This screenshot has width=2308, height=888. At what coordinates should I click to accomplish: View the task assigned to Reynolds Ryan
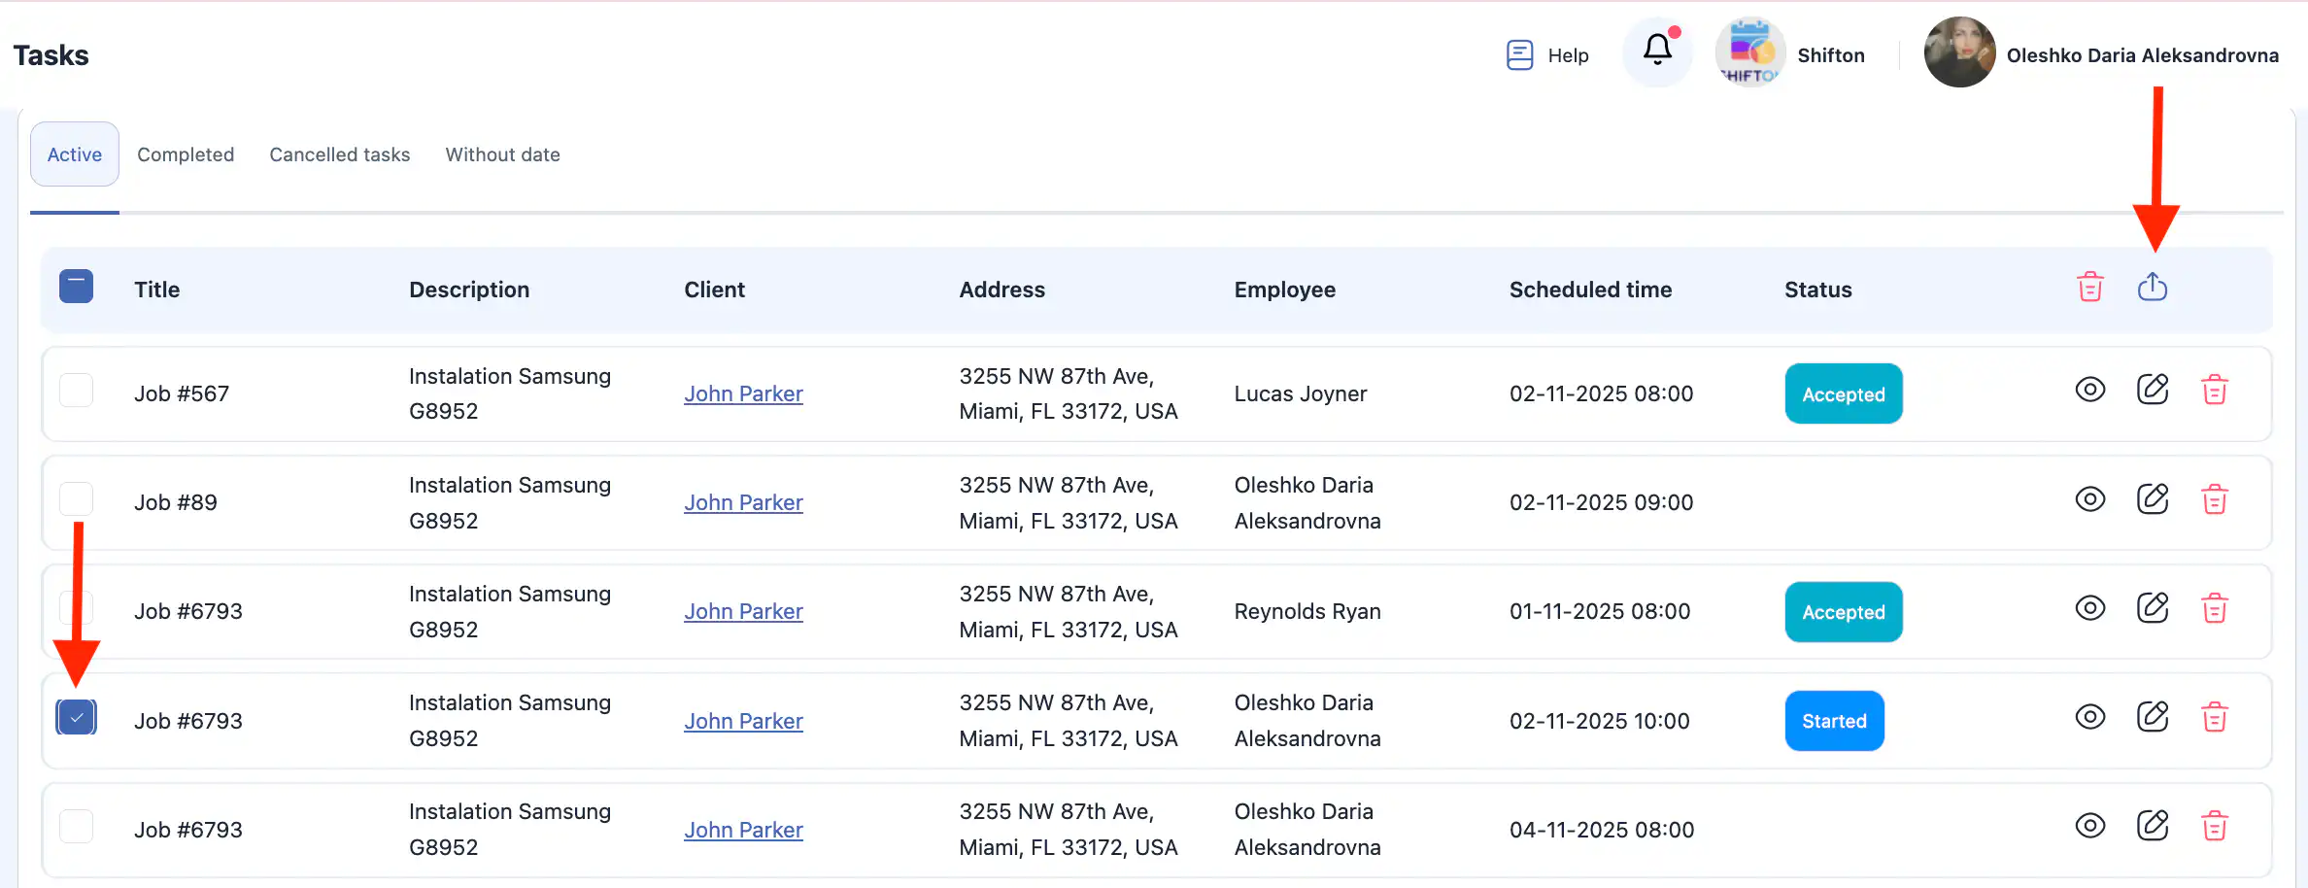(x=2089, y=609)
